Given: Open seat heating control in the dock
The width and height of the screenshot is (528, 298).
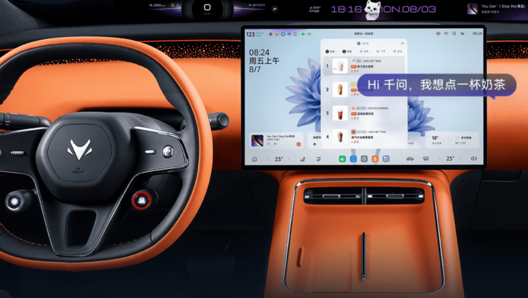Looking at the screenshot, I should coord(303,159).
